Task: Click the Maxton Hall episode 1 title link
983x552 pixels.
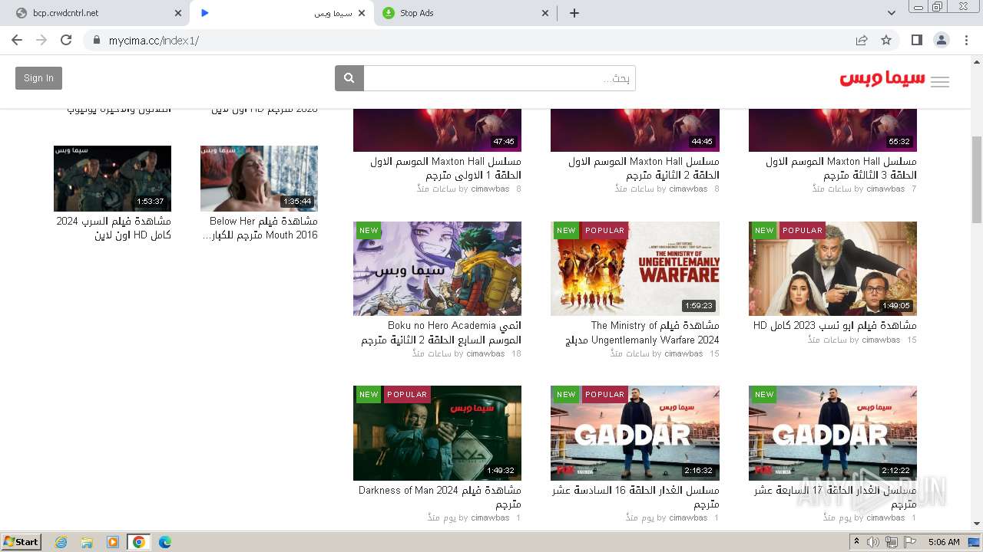Action: (445, 169)
